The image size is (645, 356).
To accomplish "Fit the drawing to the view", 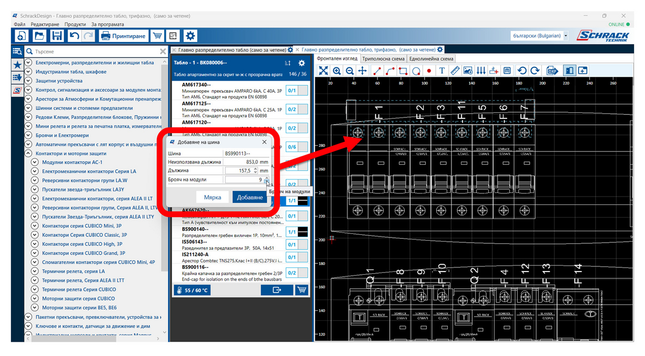I will pyautogui.click(x=324, y=71).
